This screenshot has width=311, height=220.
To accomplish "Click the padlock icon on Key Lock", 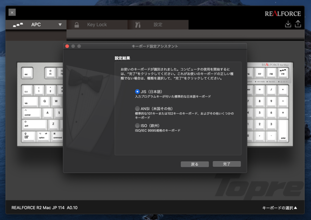I will (77, 25).
